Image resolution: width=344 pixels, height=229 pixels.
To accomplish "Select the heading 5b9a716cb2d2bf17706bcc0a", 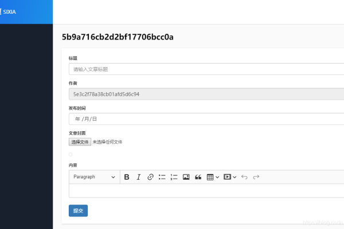I will 118,37.
